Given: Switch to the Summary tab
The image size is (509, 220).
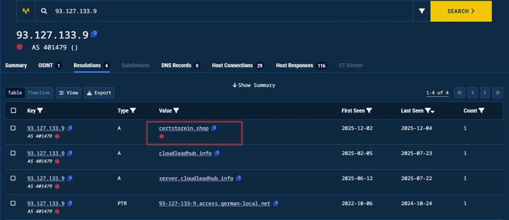Looking at the screenshot, I should [x=16, y=65].
